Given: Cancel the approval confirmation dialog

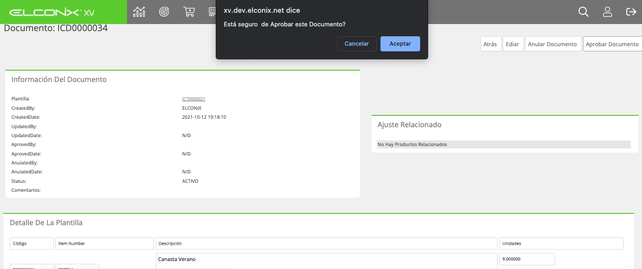Looking at the screenshot, I should click(357, 44).
